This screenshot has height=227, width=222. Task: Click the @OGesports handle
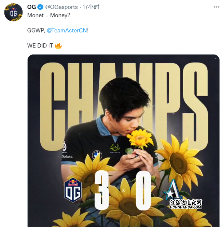point(62,7)
